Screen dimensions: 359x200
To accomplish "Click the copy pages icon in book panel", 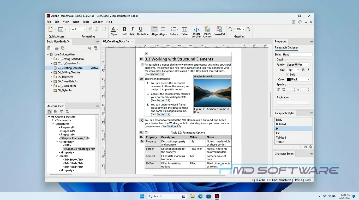I will pyautogui.click(x=63, y=48).
